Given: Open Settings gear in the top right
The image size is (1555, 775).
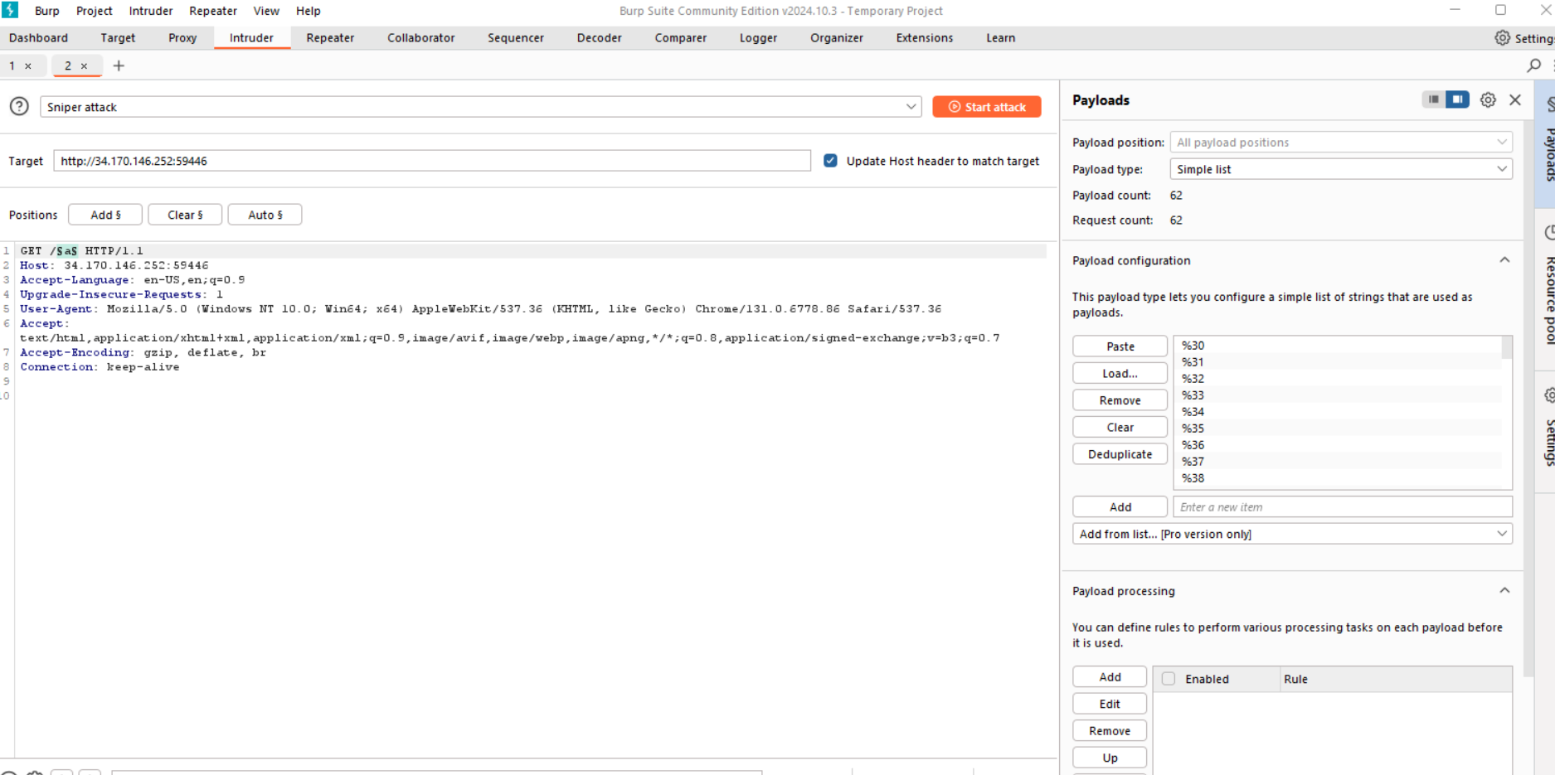Looking at the screenshot, I should tap(1523, 38).
